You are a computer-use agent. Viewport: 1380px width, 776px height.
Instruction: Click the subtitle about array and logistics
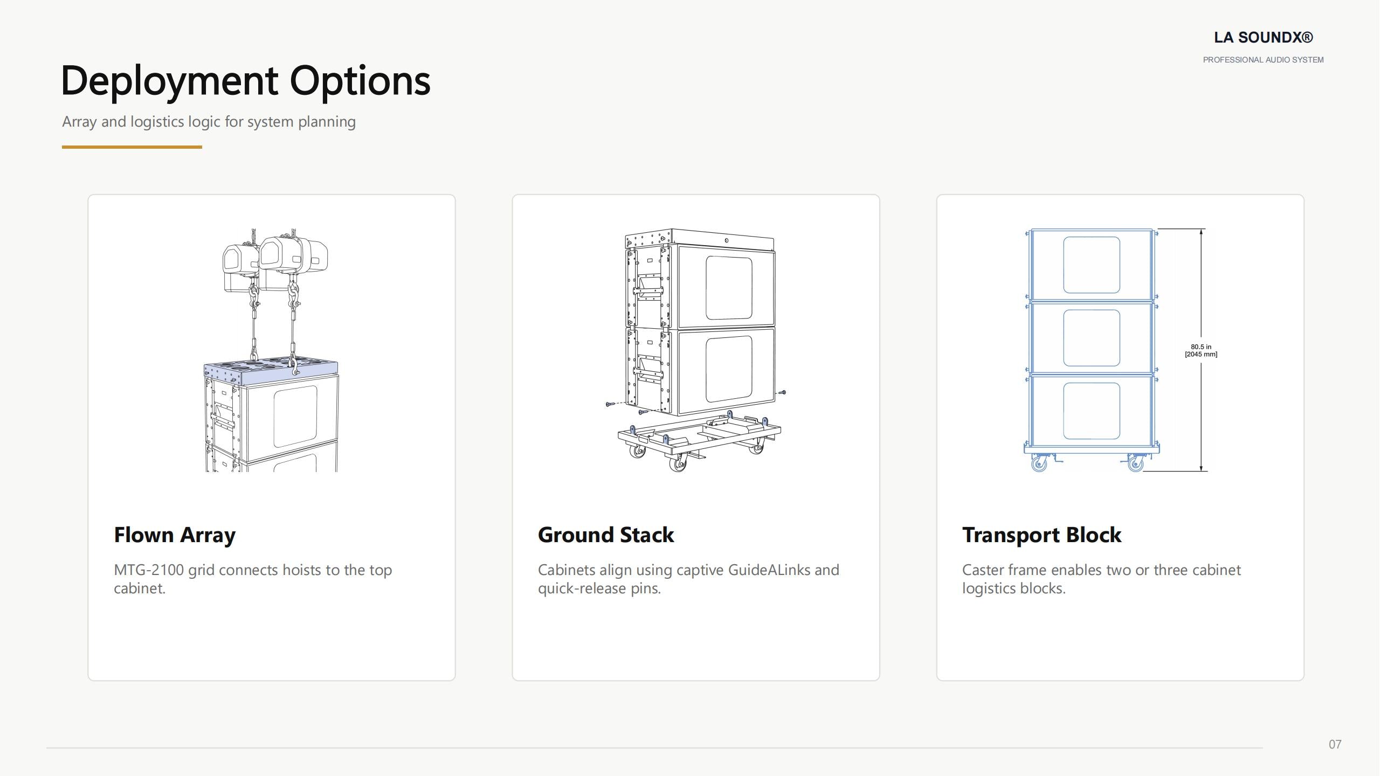coord(209,122)
